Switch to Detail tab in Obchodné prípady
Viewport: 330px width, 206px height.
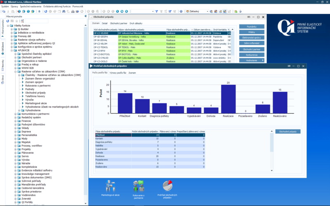coord(105,23)
